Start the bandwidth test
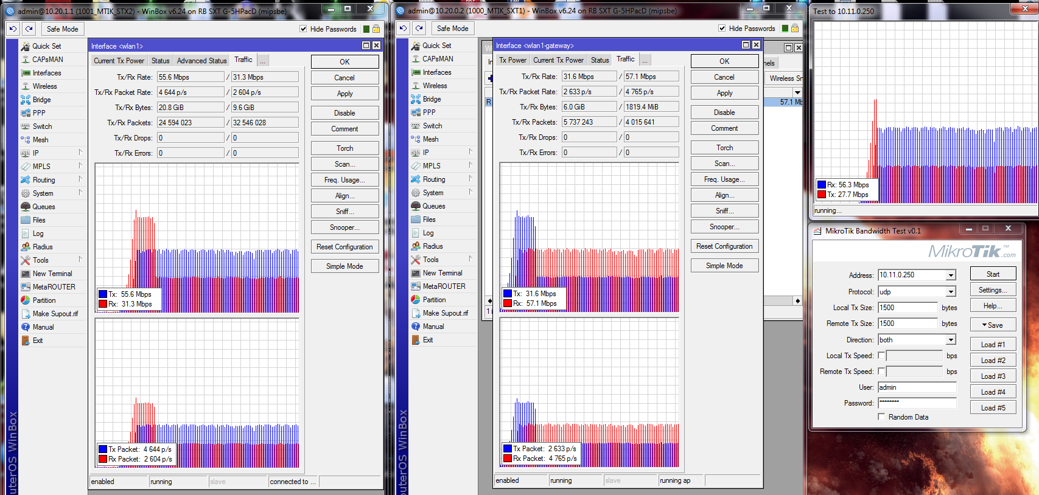 993,274
